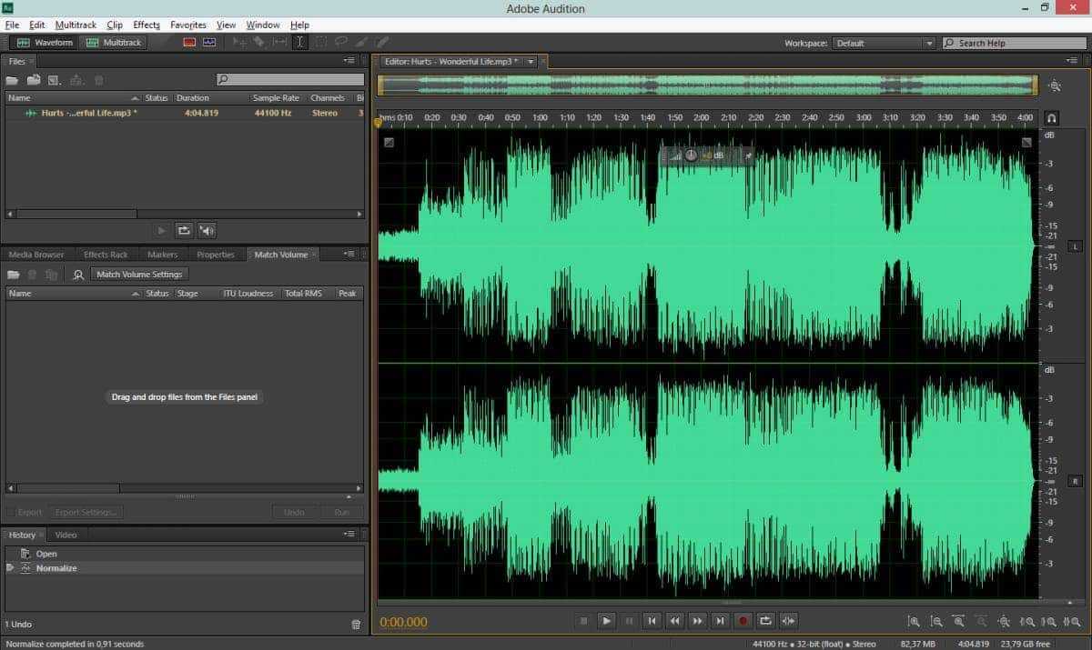Pin the volume HUD overlay
1092x650 pixels.
click(x=749, y=155)
